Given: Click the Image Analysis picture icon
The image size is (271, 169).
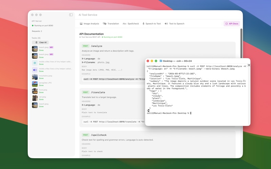Looking at the screenshot, I should click(x=81, y=24).
